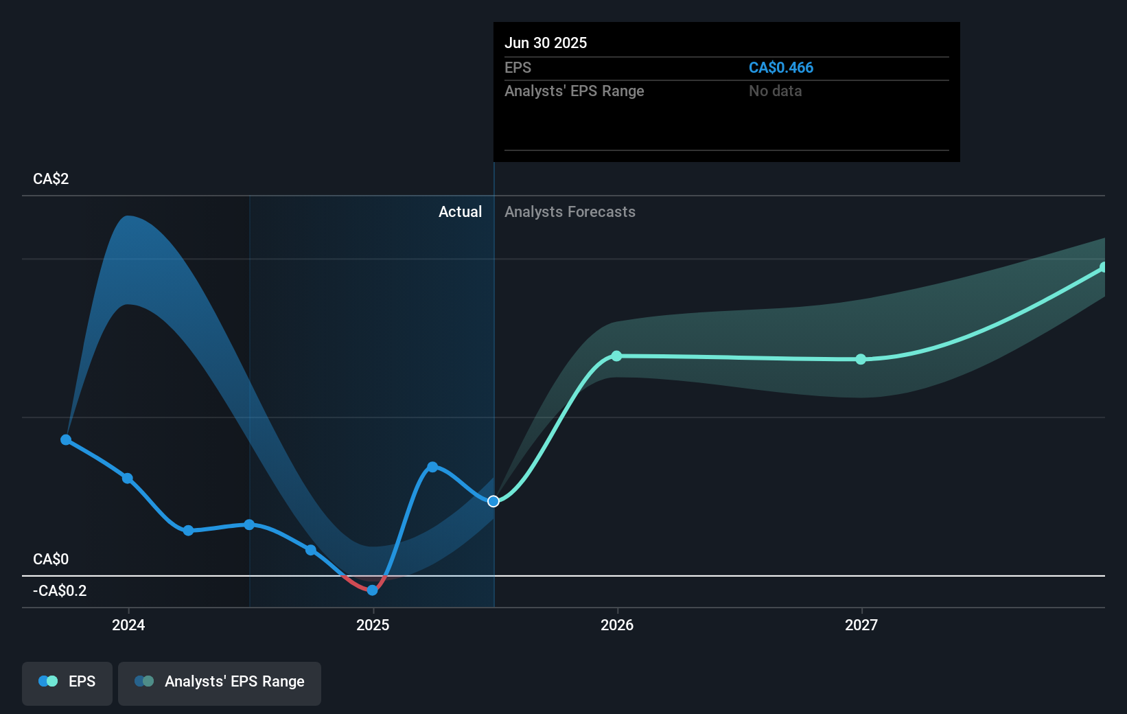The image size is (1127, 714).
Task: Select the highlighted Jun 30 2025 data point
Action: 493,501
